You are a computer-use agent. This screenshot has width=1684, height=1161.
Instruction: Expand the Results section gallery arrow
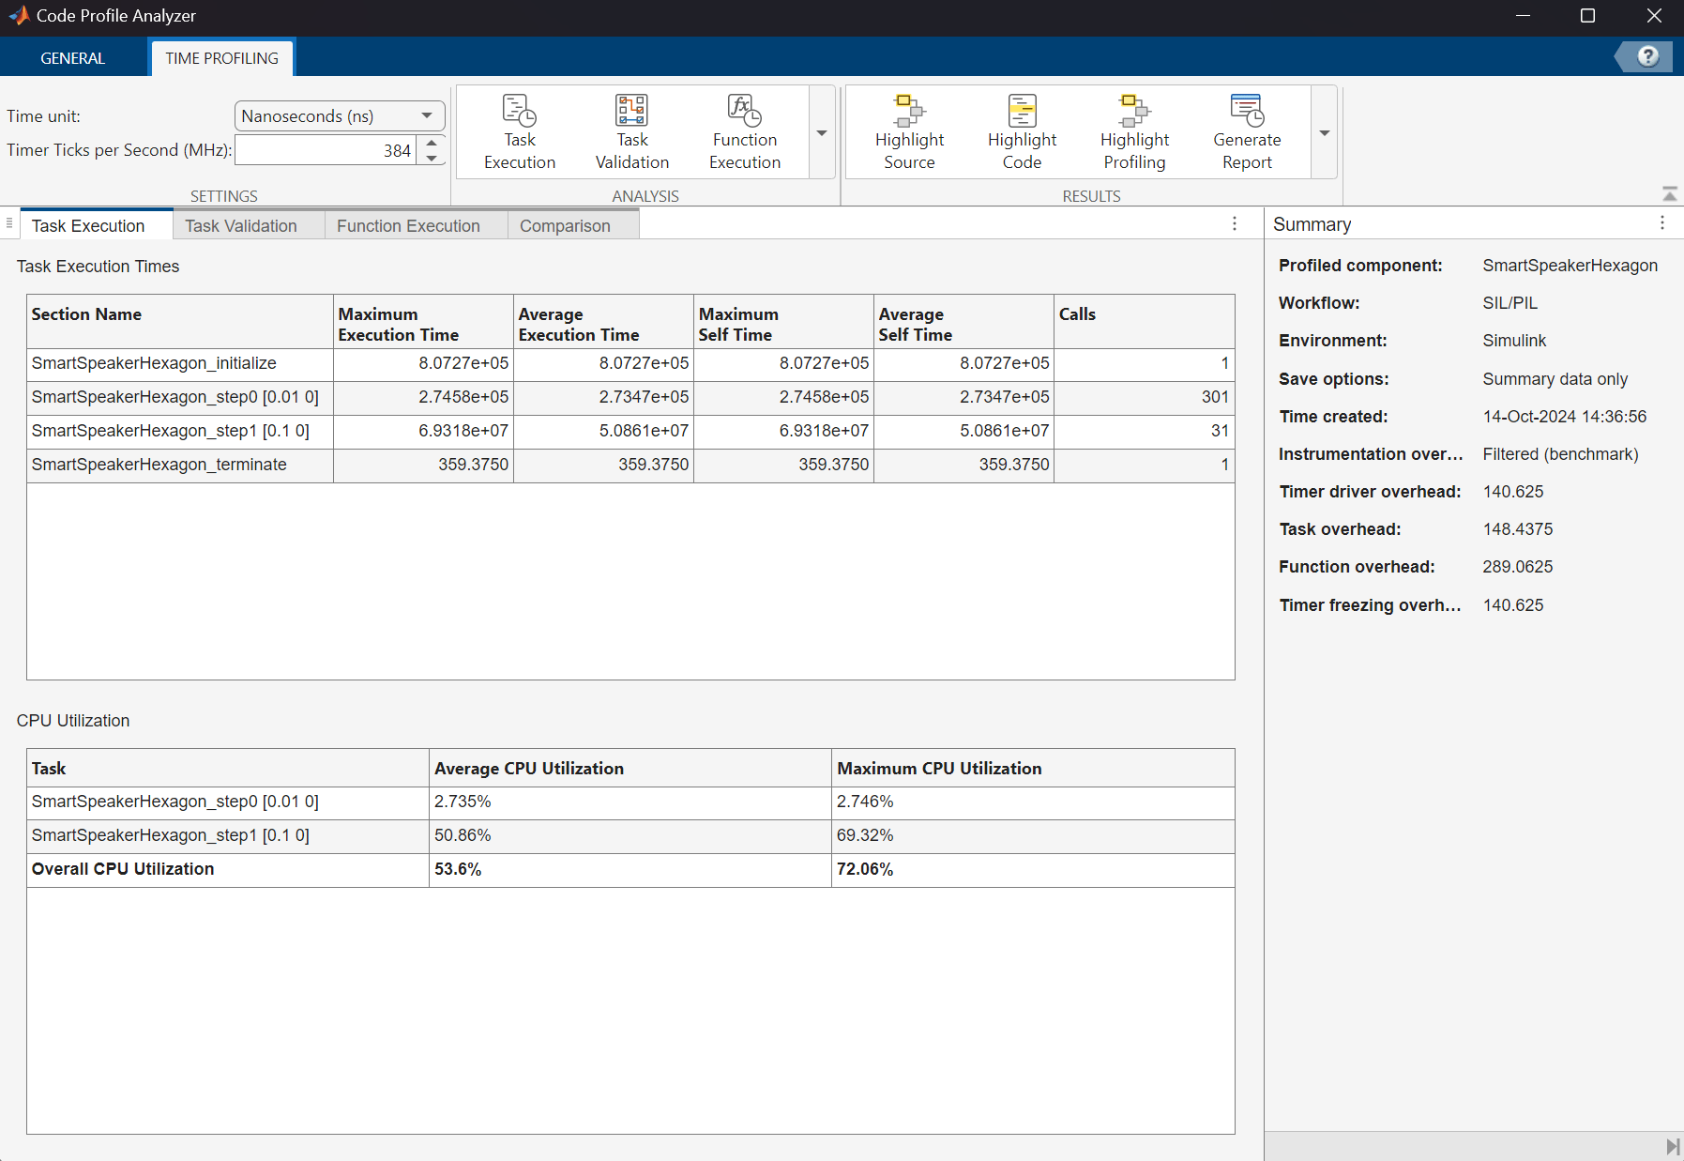coord(1324,133)
